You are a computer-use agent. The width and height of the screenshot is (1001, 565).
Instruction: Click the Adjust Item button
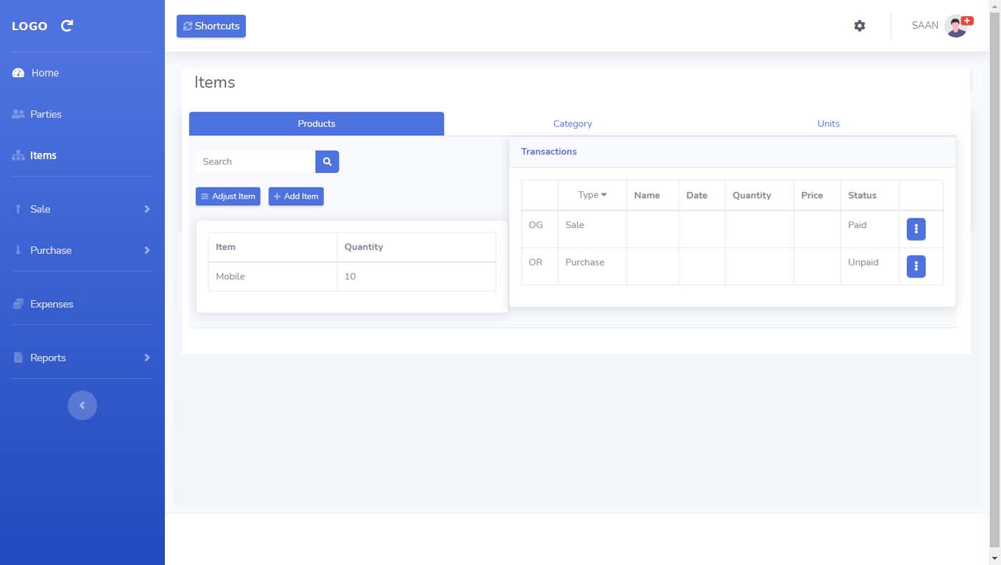pos(228,196)
